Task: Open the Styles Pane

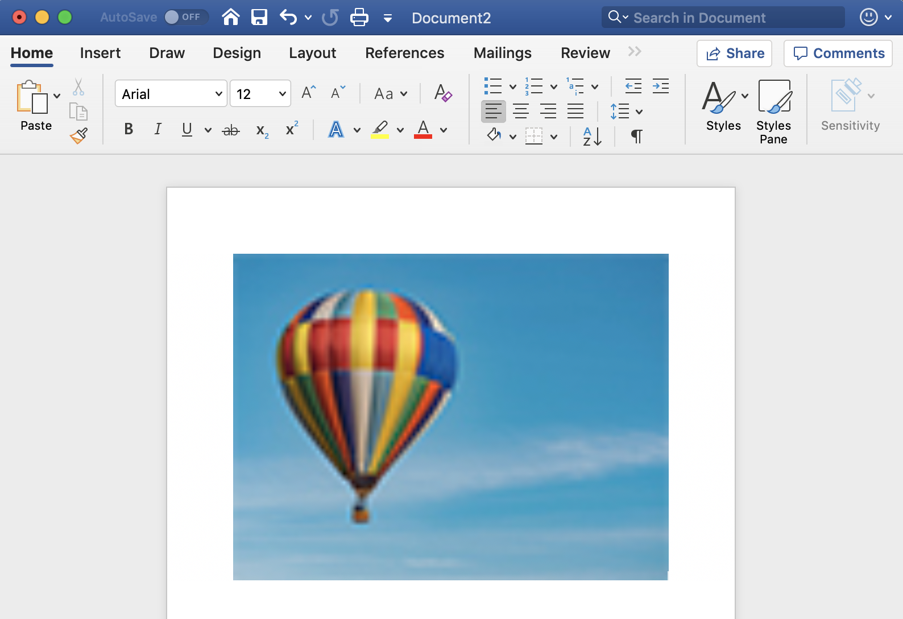Action: pyautogui.click(x=774, y=112)
